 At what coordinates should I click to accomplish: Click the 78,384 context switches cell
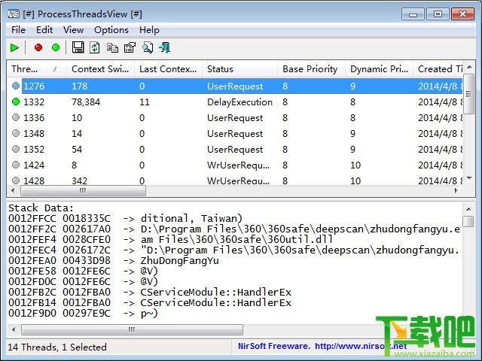(x=86, y=102)
